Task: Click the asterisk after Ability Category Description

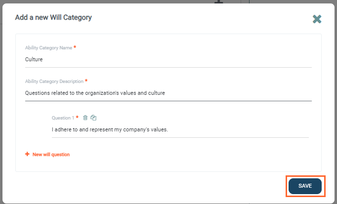Action: point(87,81)
